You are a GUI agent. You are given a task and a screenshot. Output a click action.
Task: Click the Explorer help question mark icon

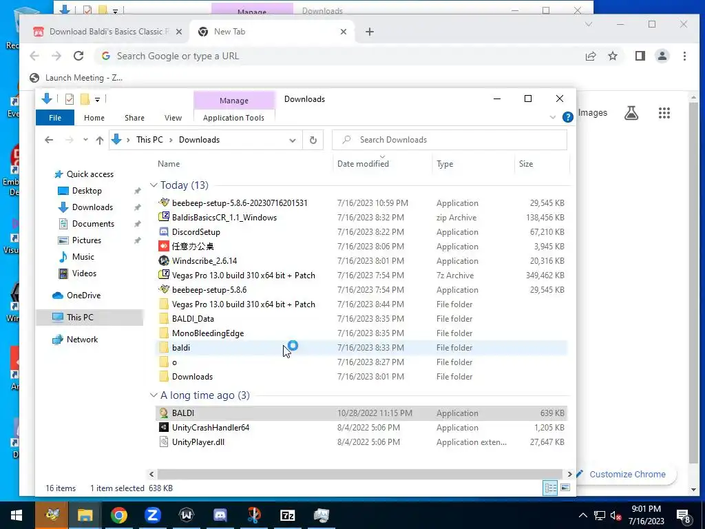pos(567,117)
